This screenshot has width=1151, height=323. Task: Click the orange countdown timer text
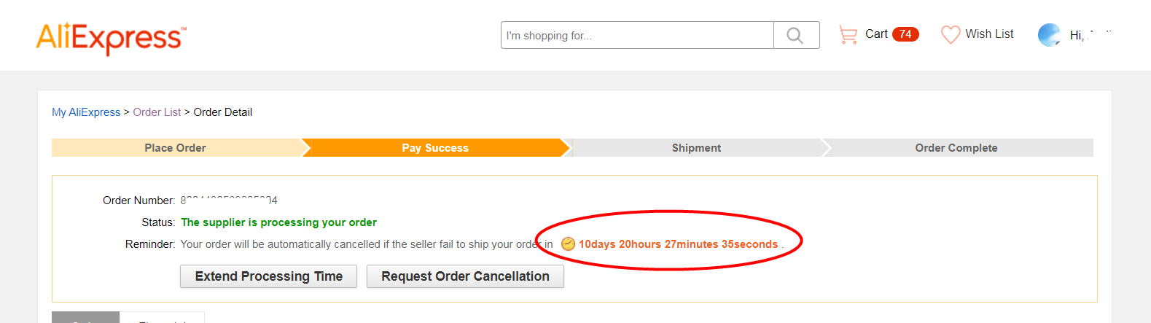click(x=678, y=244)
